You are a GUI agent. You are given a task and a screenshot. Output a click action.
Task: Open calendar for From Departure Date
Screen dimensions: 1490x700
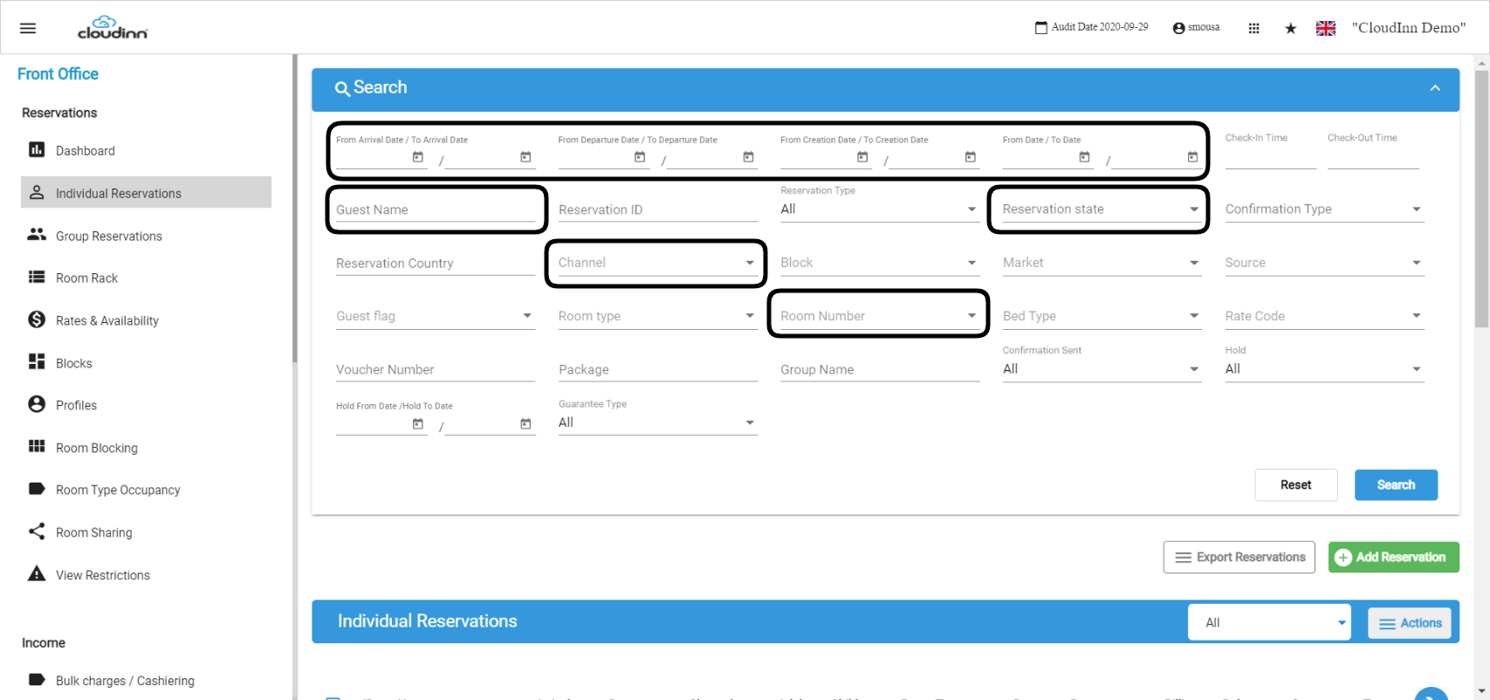(x=640, y=157)
